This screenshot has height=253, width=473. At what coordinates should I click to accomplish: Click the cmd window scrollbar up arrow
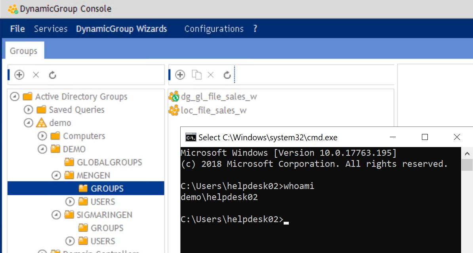pos(467,154)
